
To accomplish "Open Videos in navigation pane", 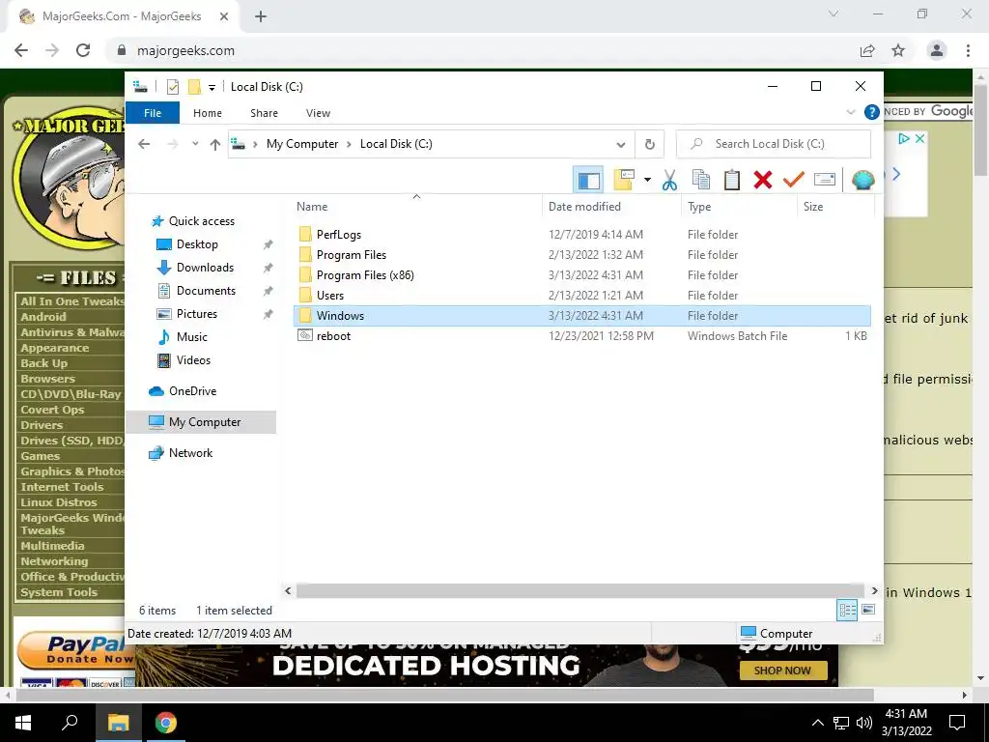I will [193, 360].
